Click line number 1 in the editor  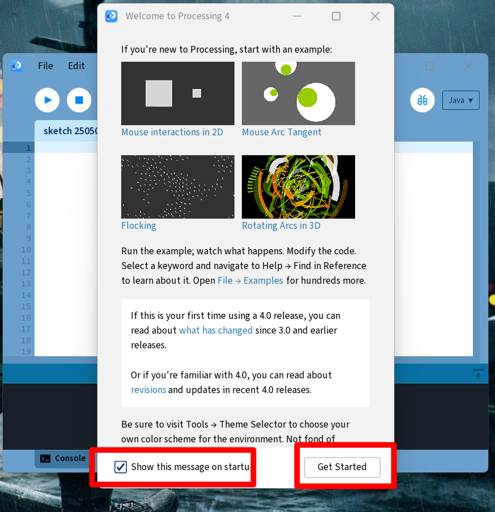[29, 148]
